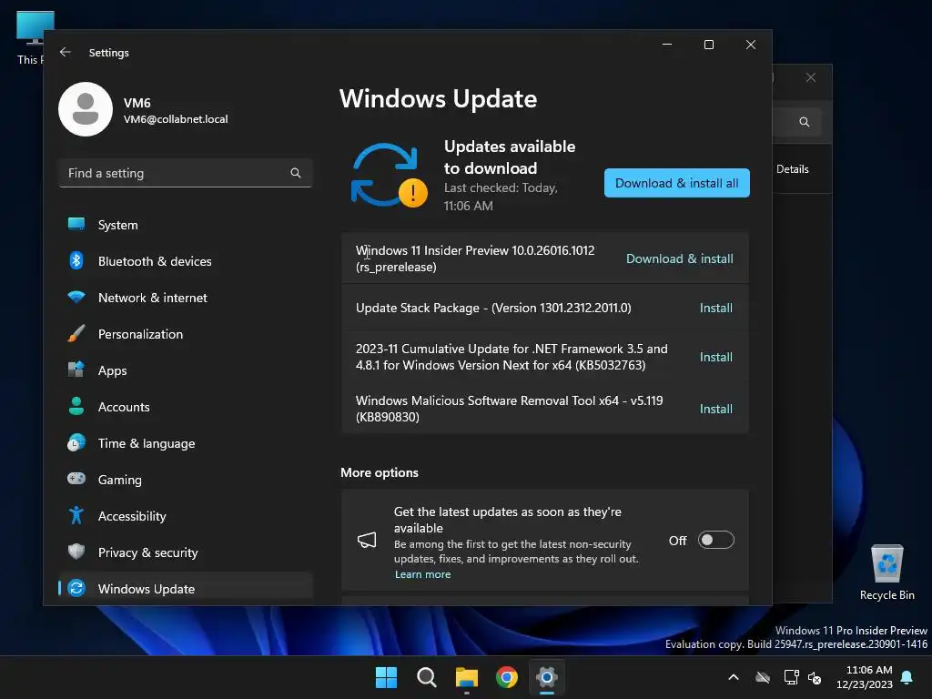Show hidden tray icons chevron
This screenshot has width=932, height=699.
pyautogui.click(x=734, y=677)
